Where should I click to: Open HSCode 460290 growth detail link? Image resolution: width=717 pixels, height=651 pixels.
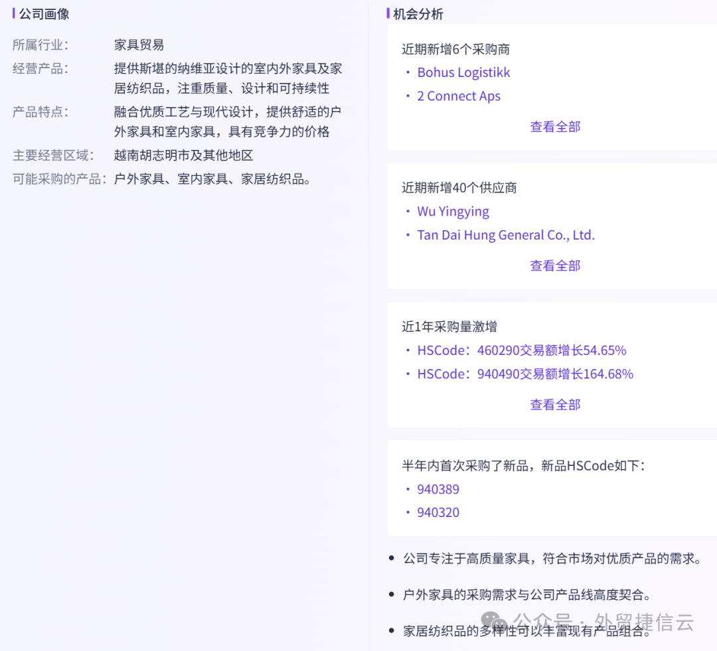(x=521, y=350)
